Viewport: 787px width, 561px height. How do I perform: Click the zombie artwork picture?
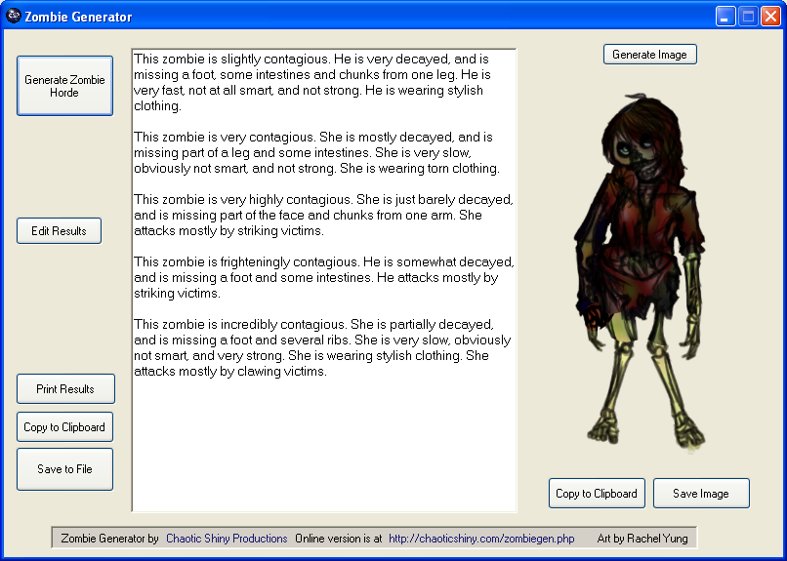pos(640,273)
